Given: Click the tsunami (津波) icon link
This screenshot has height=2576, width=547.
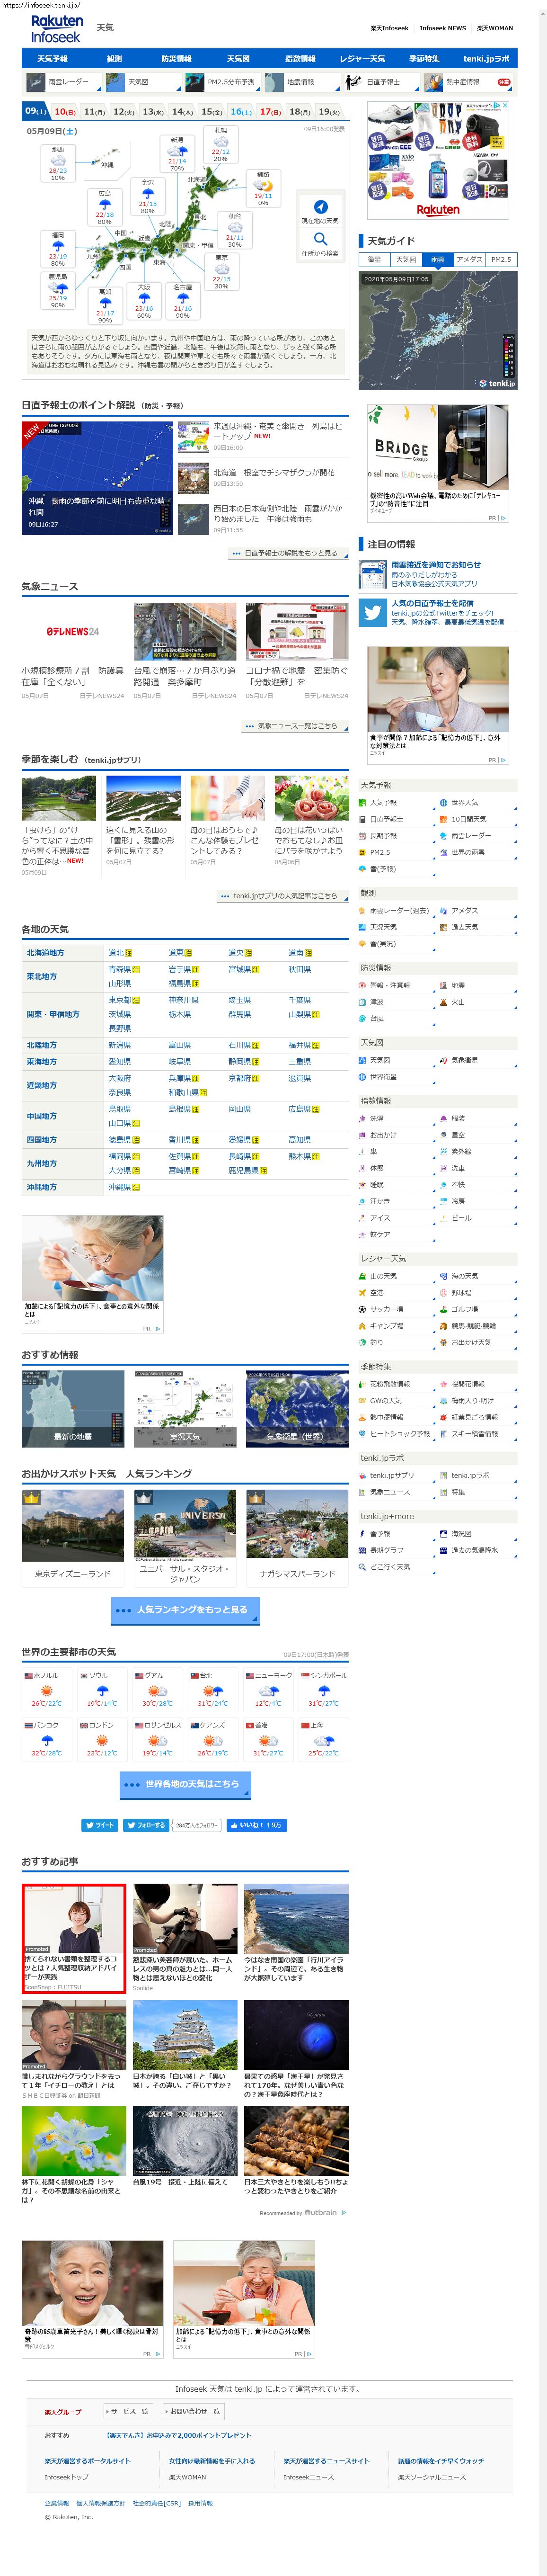Looking at the screenshot, I should pyautogui.click(x=363, y=1001).
